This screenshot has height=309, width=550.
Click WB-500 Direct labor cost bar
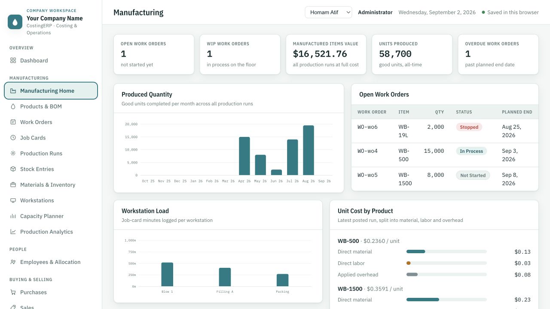(x=446, y=263)
